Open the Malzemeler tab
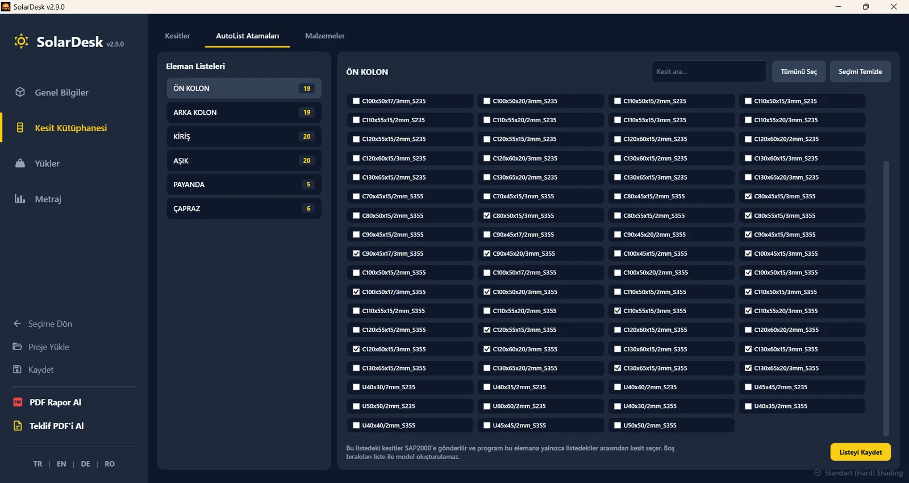The height and width of the screenshot is (483, 909). click(325, 36)
